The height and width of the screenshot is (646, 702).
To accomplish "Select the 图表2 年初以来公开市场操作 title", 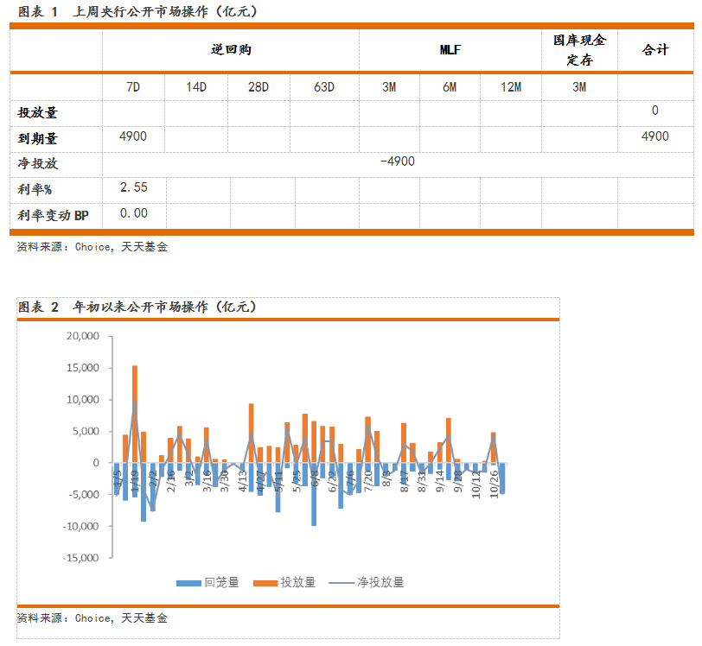I will (x=138, y=307).
